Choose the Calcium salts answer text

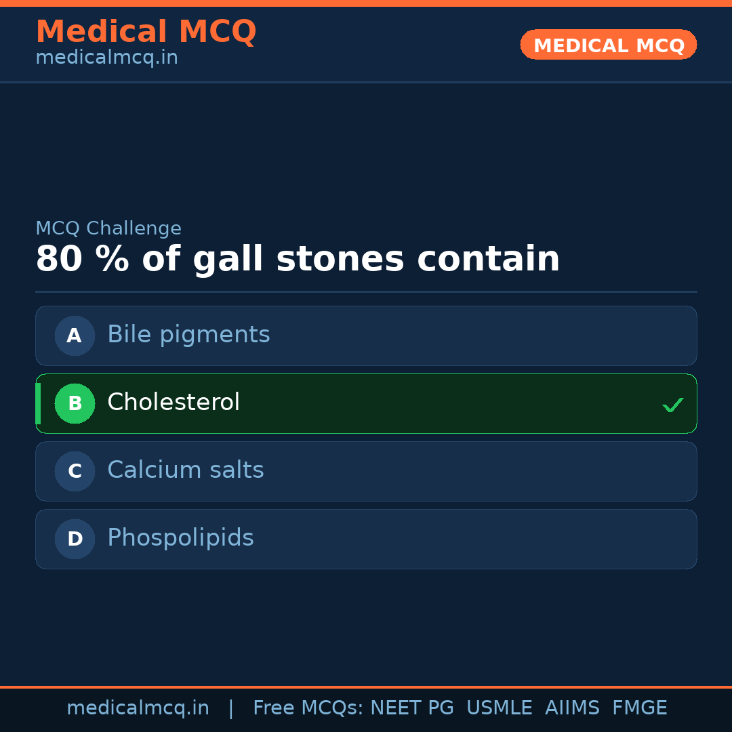(x=186, y=470)
